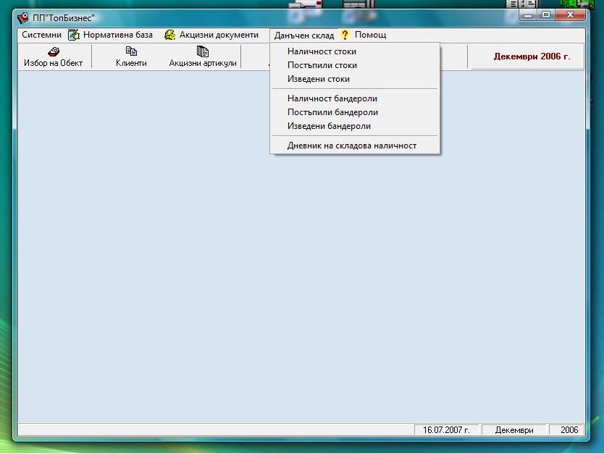This screenshot has height=454, width=604.
Task: Minimize the ТопБизнес window
Action: point(528,15)
